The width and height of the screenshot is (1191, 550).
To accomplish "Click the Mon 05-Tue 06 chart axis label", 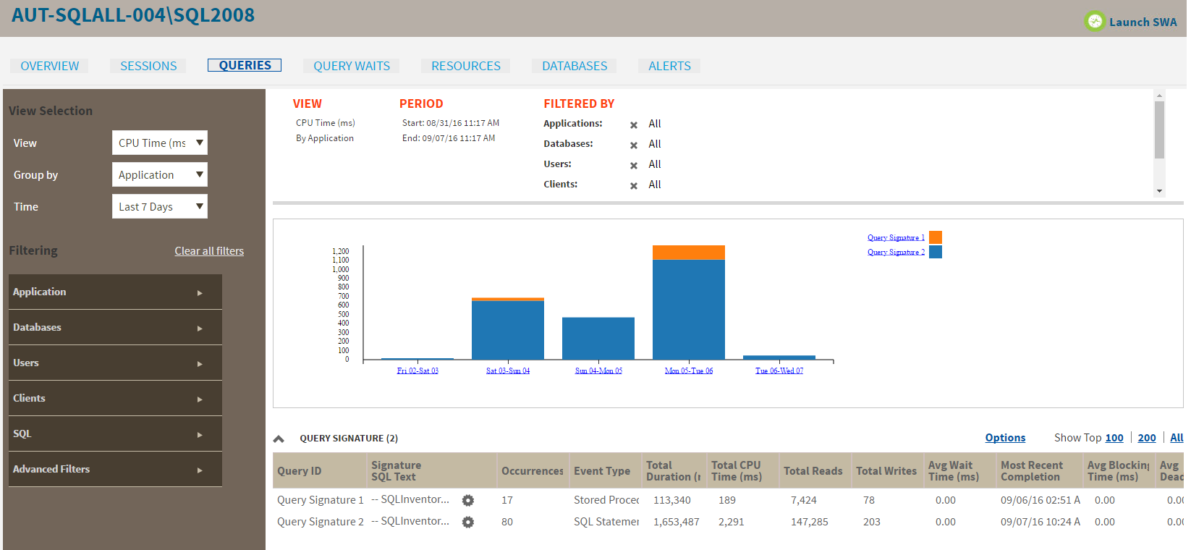I will coord(689,371).
